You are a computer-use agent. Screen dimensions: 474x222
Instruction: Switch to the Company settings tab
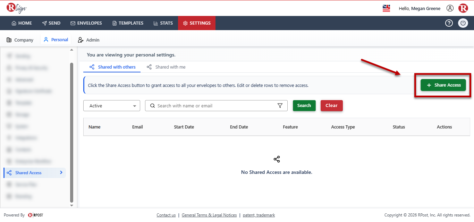tap(20, 40)
